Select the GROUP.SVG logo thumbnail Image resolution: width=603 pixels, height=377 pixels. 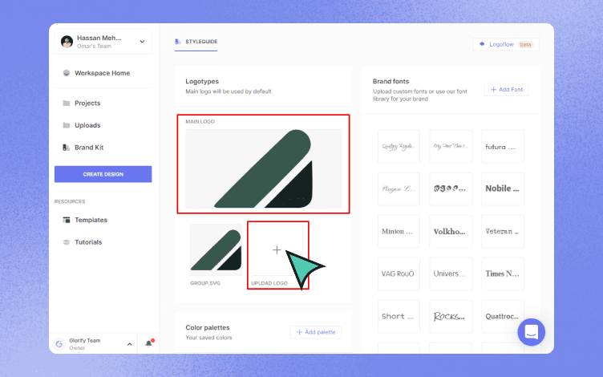pyautogui.click(x=217, y=250)
